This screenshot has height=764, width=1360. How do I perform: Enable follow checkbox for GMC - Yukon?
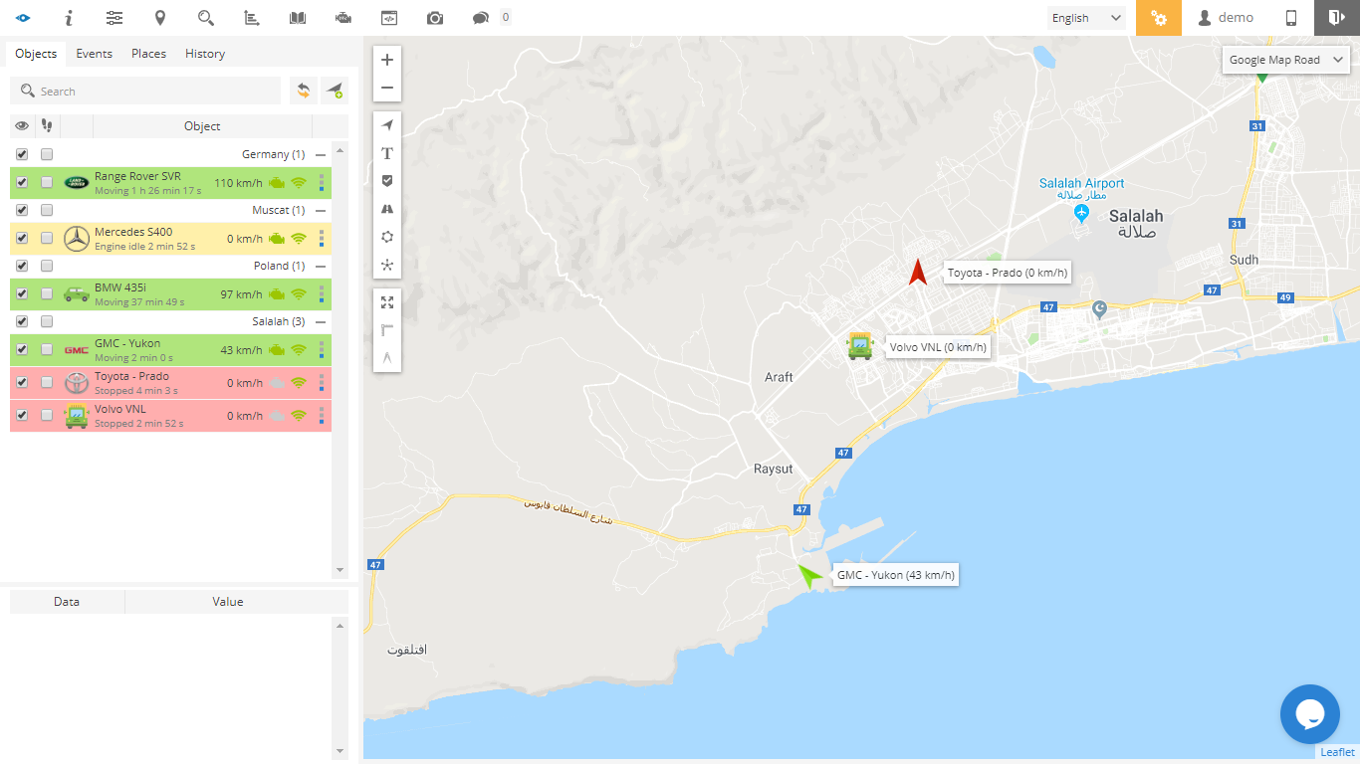pyautogui.click(x=47, y=349)
